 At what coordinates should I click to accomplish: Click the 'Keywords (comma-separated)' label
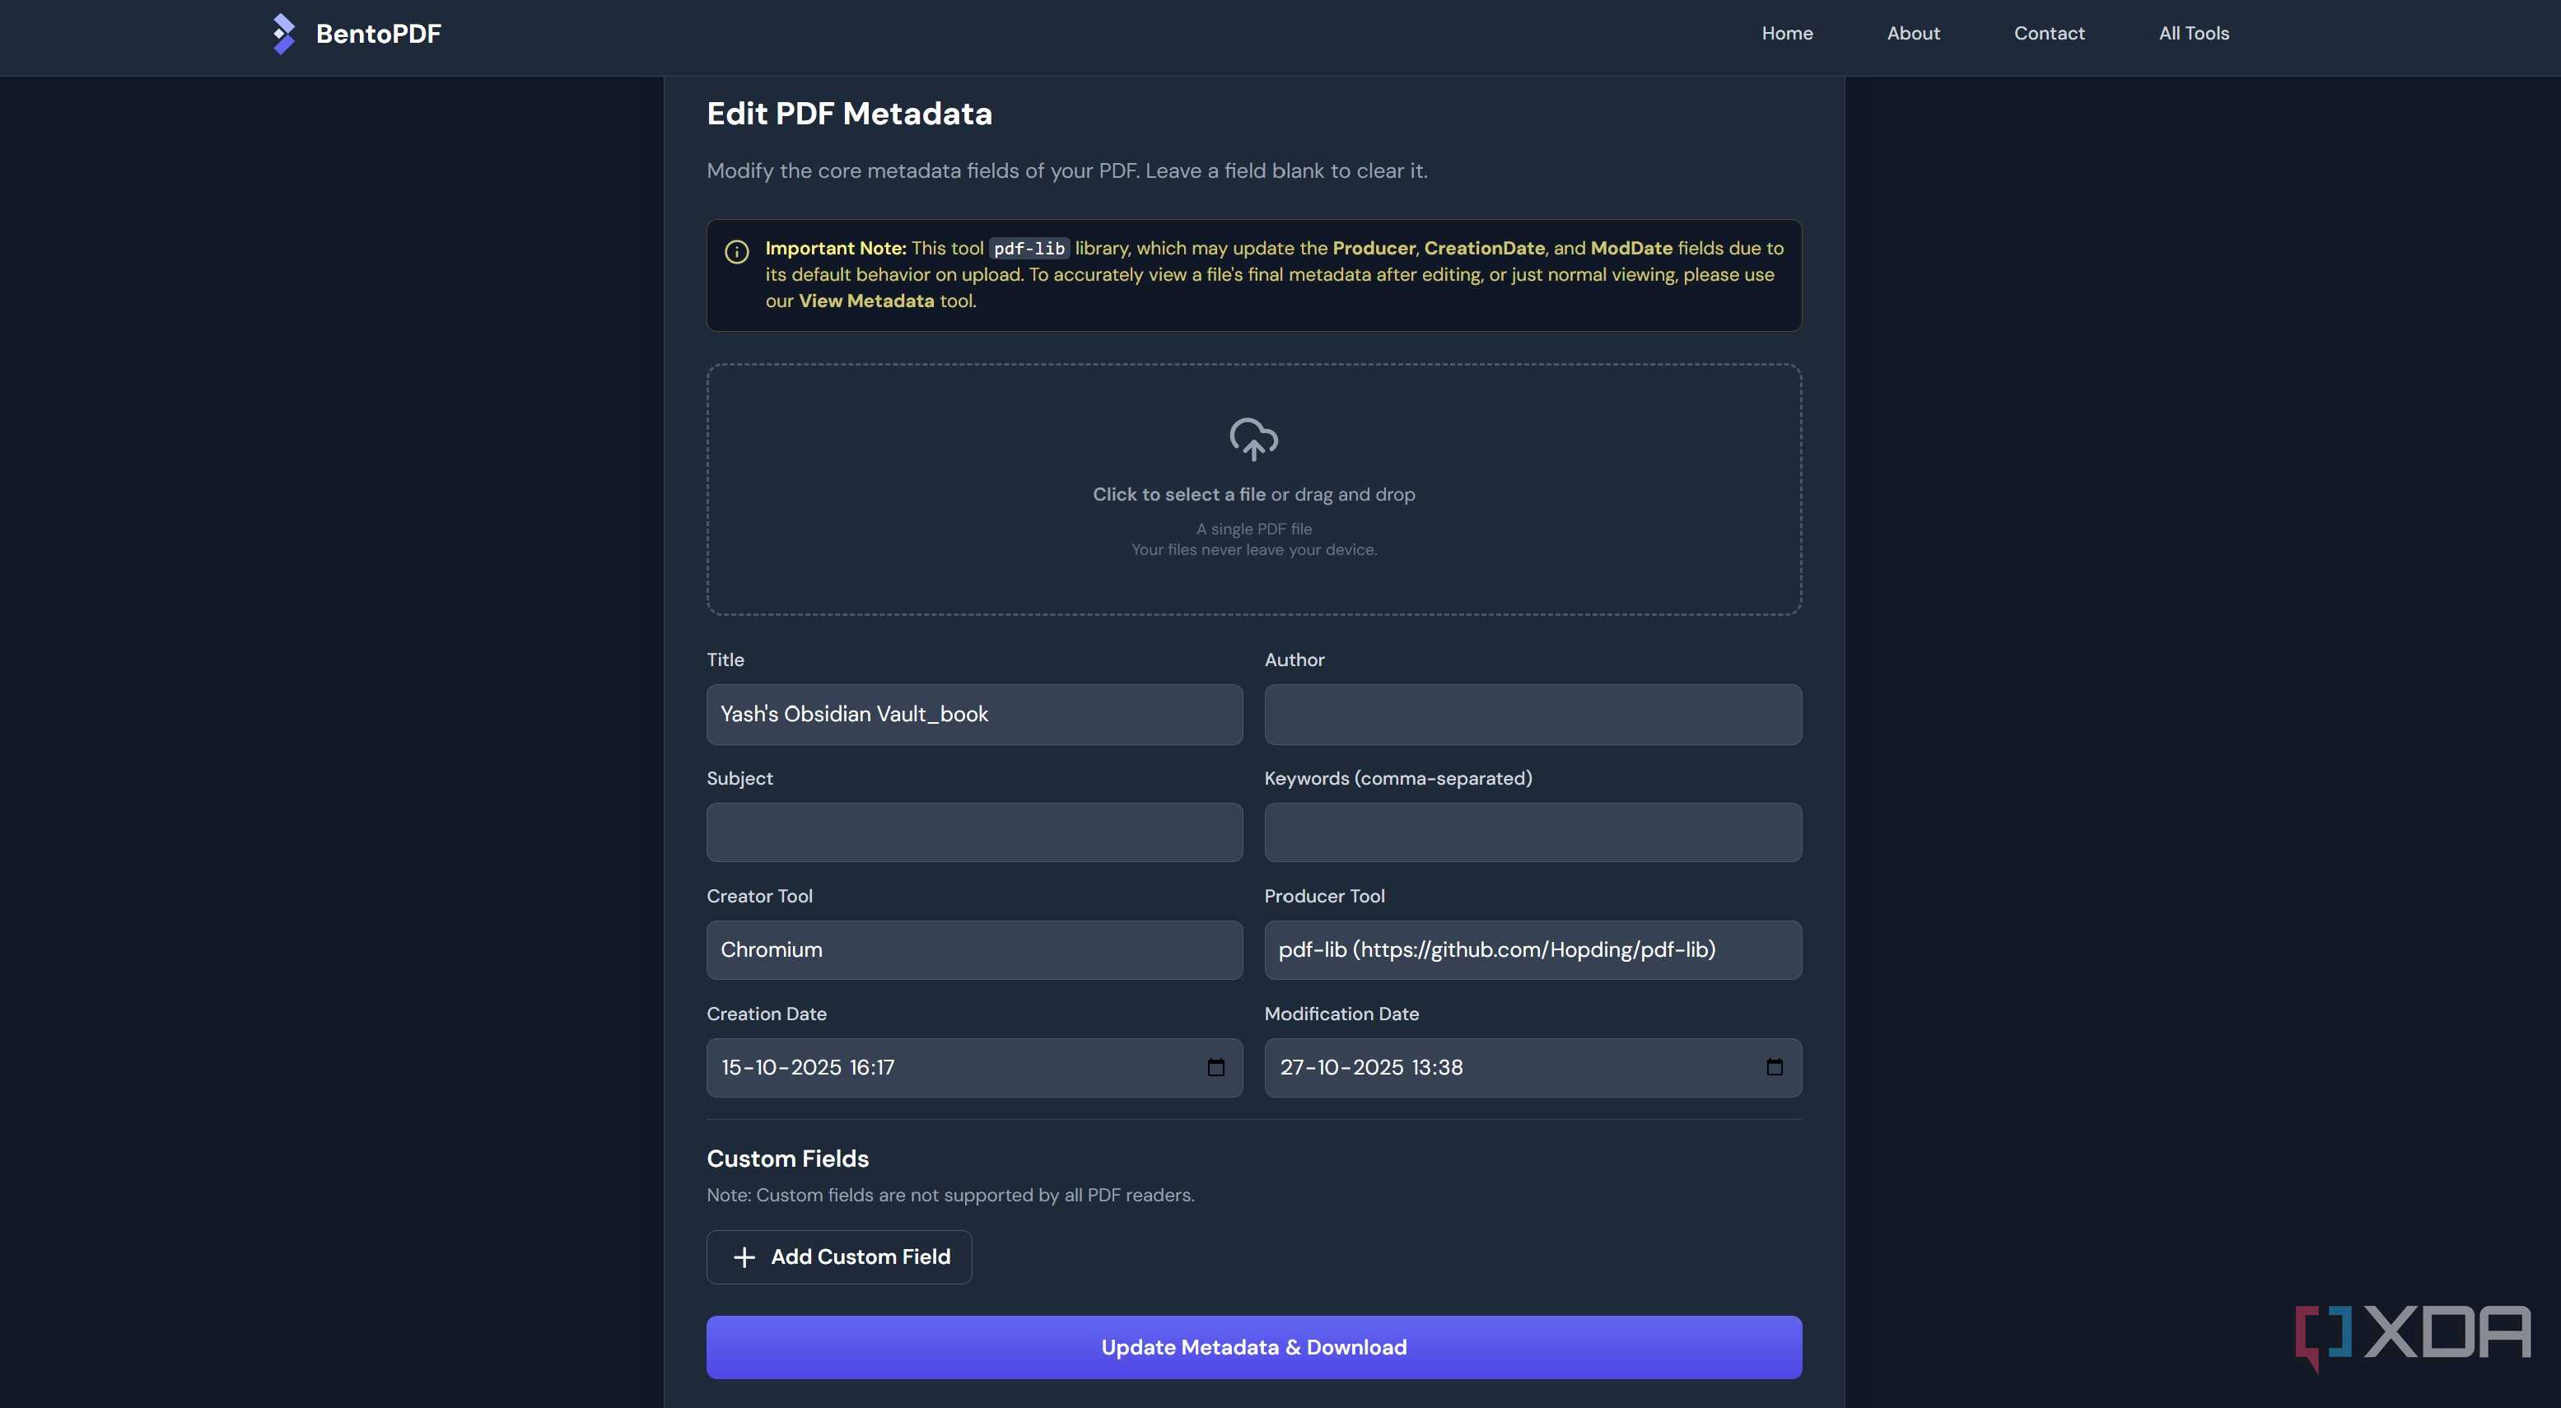pos(1397,779)
